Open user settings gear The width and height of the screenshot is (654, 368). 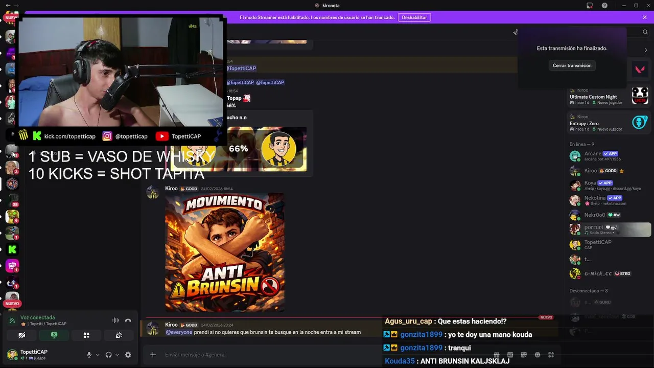tap(128, 355)
